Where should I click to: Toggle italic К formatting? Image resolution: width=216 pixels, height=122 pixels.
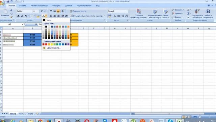(x=22, y=16)
